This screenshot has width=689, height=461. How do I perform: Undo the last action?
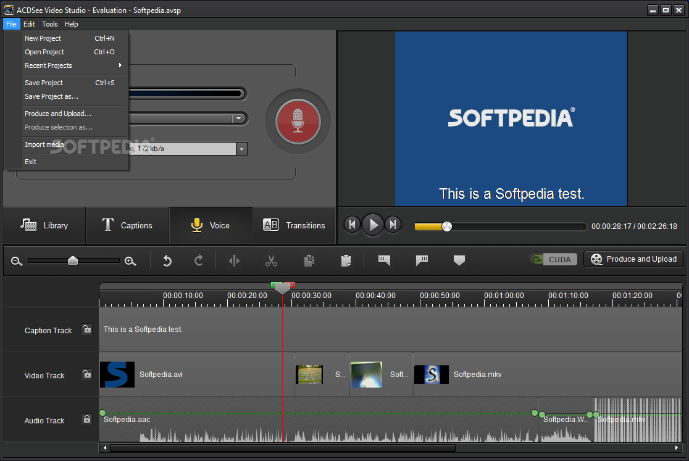pos(167,261)
